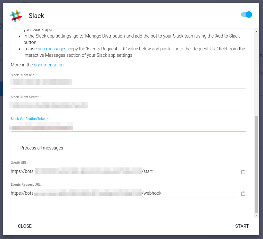Click into the Slack Client Secret field
This screenshot has width=263, height=239.
click(128, 105)
